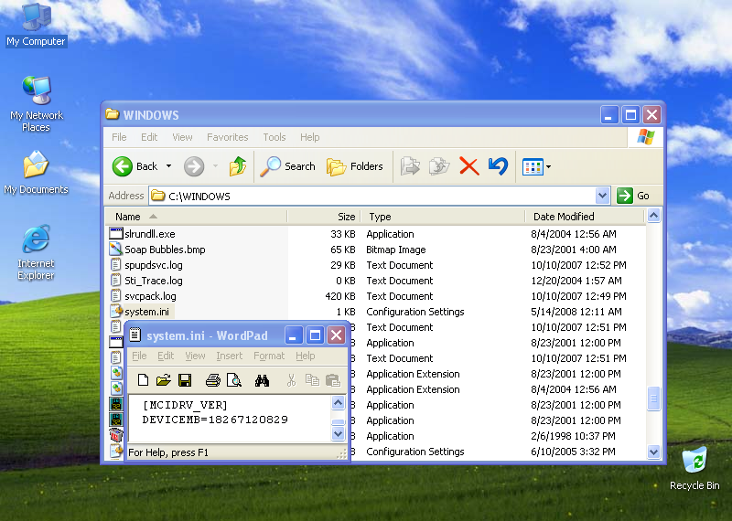Select the system.ini file in list
The width and height of the screenshot is (732, 521).
click(x=146, y=312)
